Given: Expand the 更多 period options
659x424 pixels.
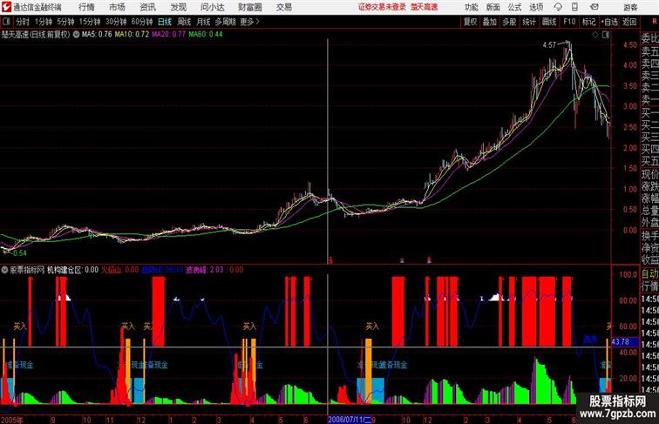Looking at the screenshot, I should pos(249,22).
